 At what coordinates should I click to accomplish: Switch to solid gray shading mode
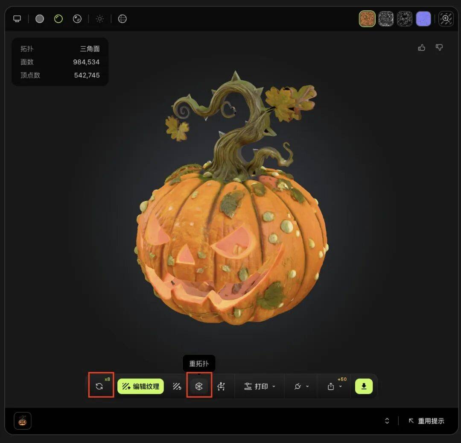(x=40, y=19)
